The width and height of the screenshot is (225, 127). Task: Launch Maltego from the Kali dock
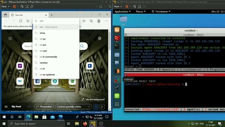click(x=117, y=79)
